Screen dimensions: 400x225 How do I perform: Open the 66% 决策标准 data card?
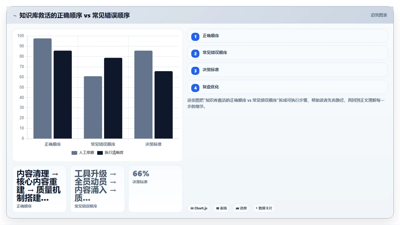(x=155, y=189)
